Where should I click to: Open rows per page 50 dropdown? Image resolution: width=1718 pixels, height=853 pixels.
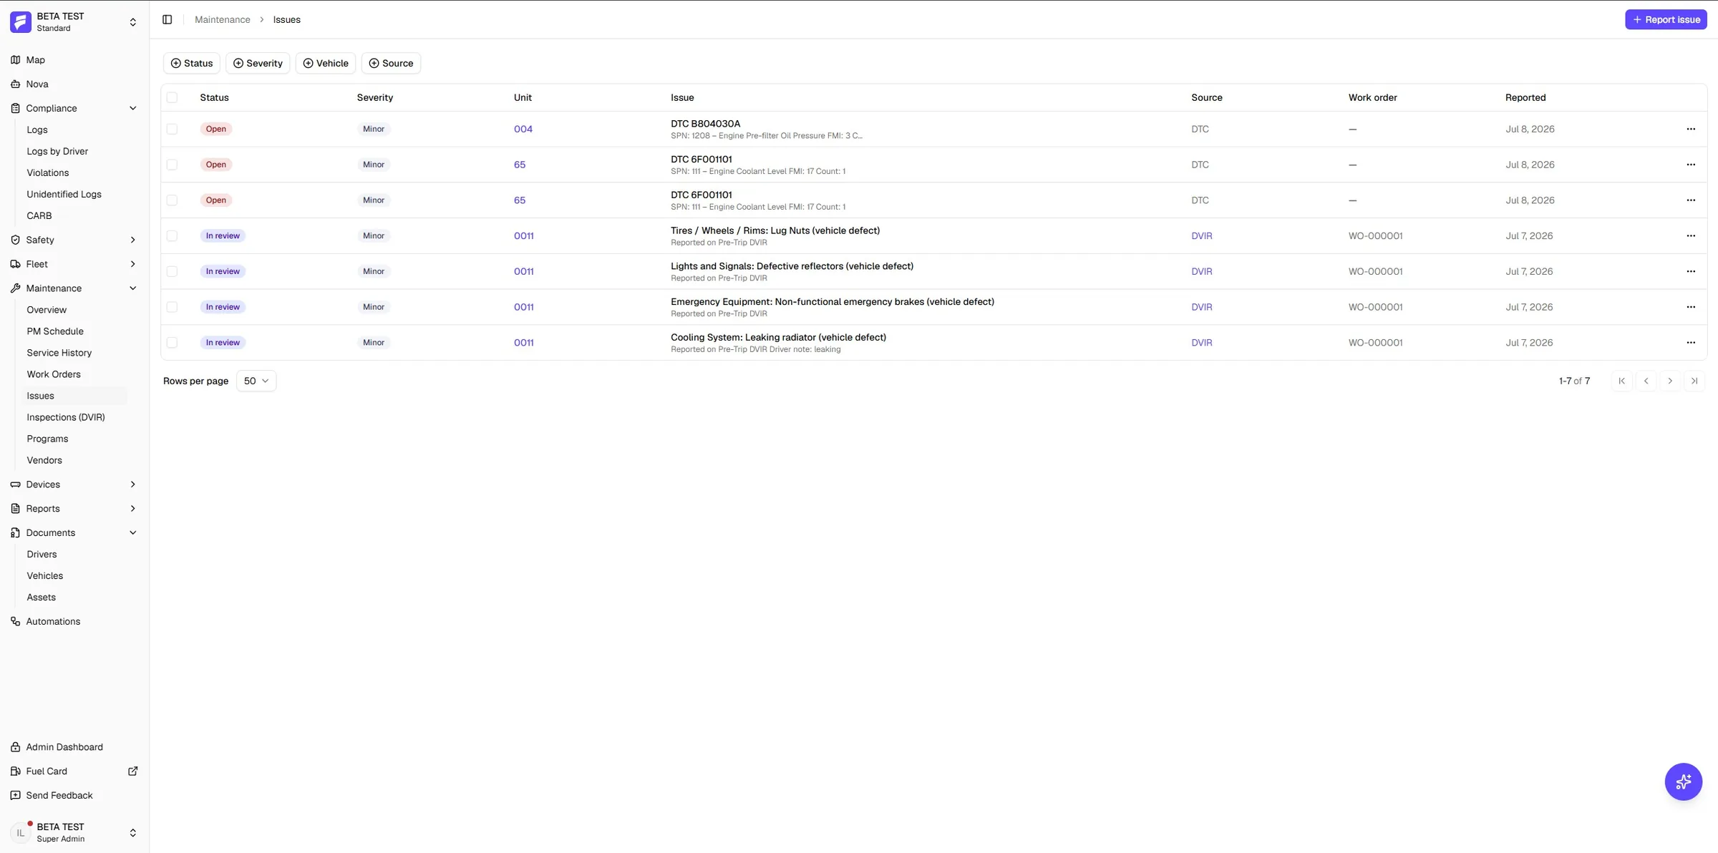coord(256,381)
